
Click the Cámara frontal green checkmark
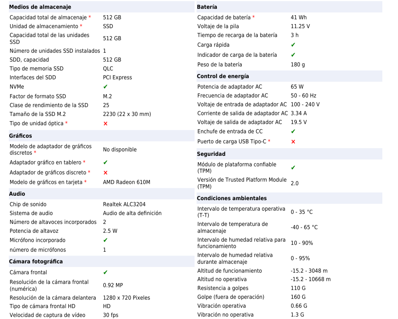[105, 272]
